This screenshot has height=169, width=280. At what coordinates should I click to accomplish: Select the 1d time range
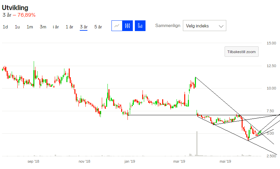coord(5,27)
